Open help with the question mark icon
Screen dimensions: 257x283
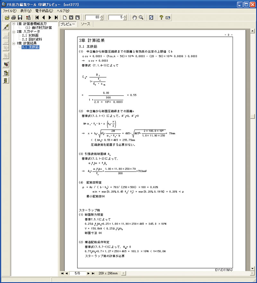pyautogui.click(x=161, y=17)
